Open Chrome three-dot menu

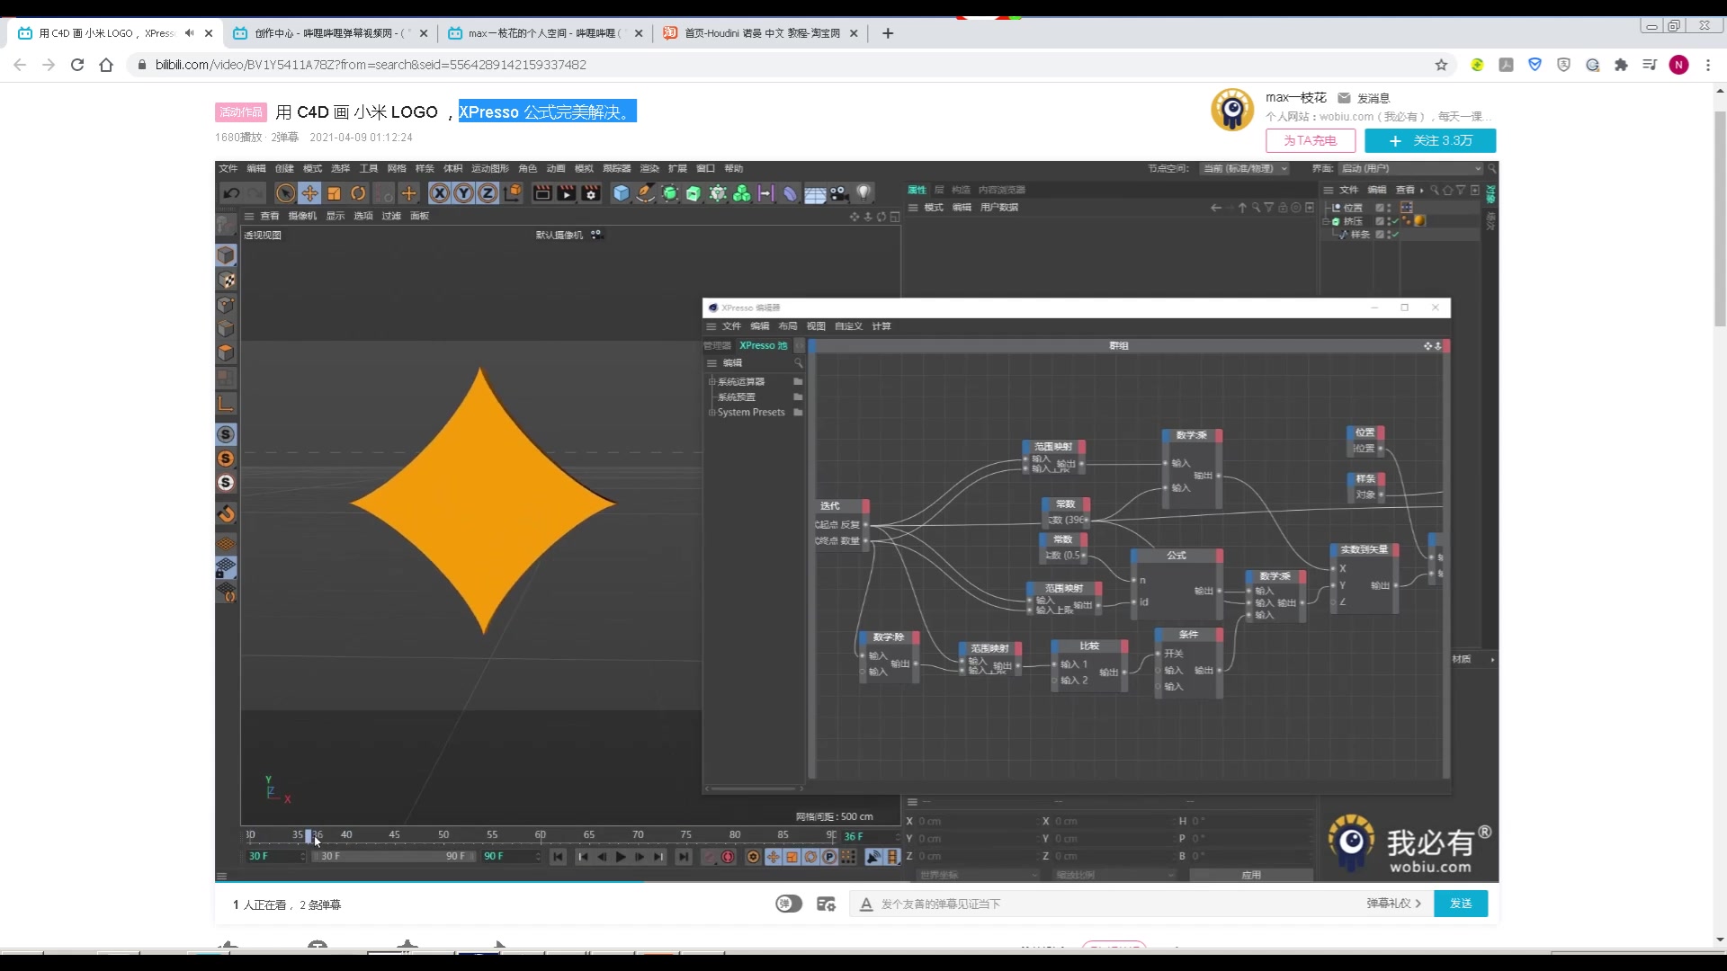point(1707,65)
